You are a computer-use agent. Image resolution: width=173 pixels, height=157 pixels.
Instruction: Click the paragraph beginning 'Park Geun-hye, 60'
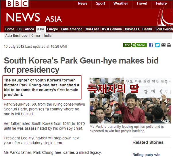pos(44,109)
